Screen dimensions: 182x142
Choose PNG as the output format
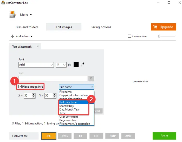tap(65, 136)
